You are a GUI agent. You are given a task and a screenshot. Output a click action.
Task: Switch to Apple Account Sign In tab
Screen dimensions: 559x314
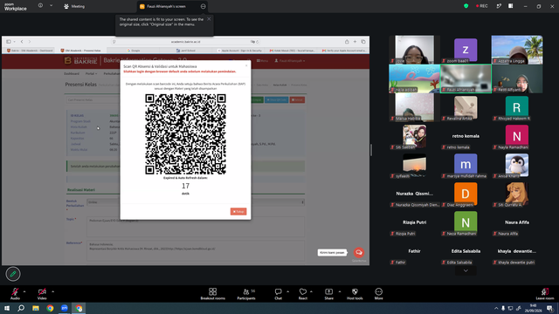tap(239, 51)
